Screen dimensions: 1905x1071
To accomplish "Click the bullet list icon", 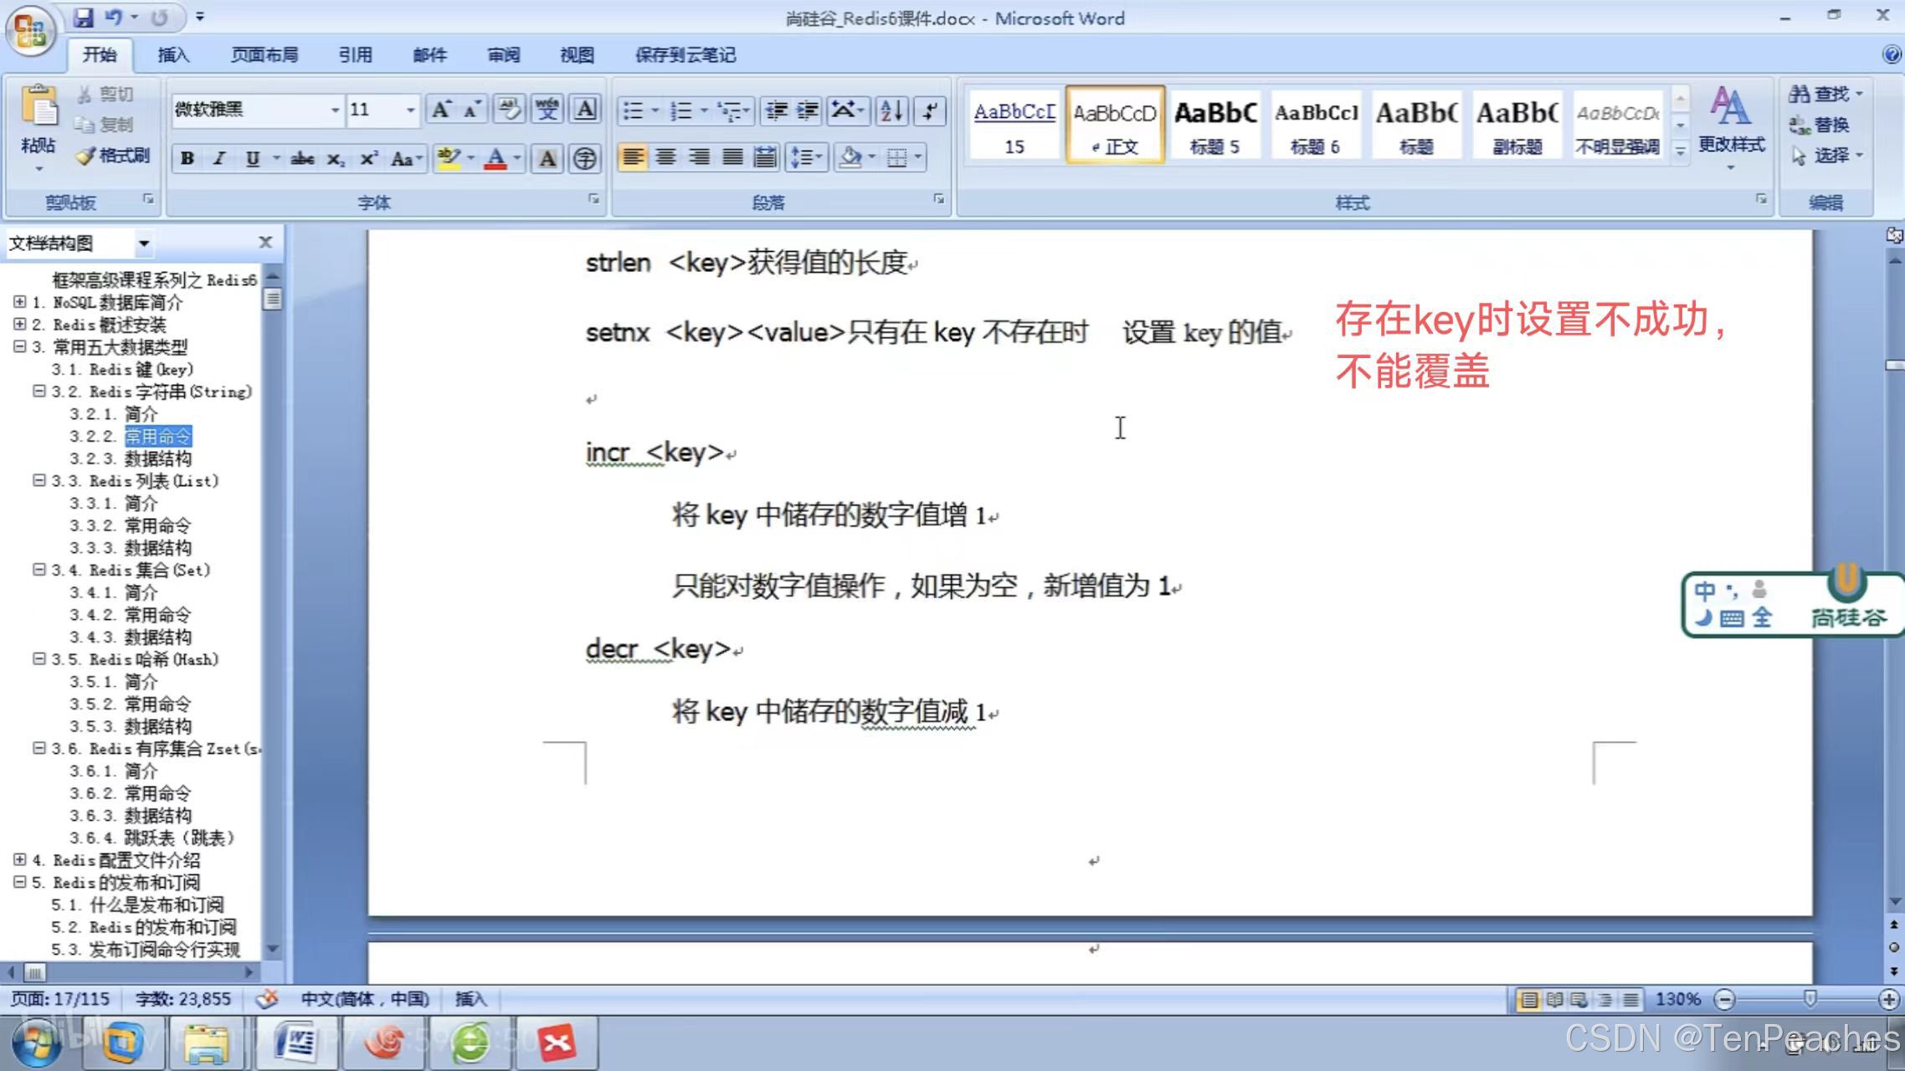I will tap(634, 110).
